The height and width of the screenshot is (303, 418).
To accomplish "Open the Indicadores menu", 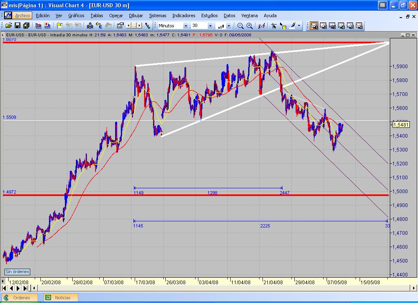I will click(183, 16).
